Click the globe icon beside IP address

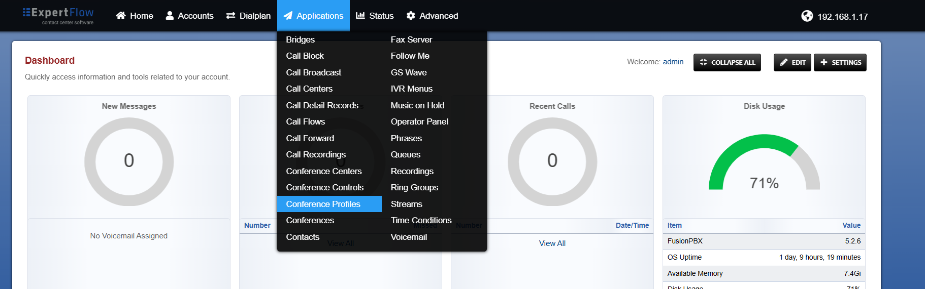(x=807, y=16)
